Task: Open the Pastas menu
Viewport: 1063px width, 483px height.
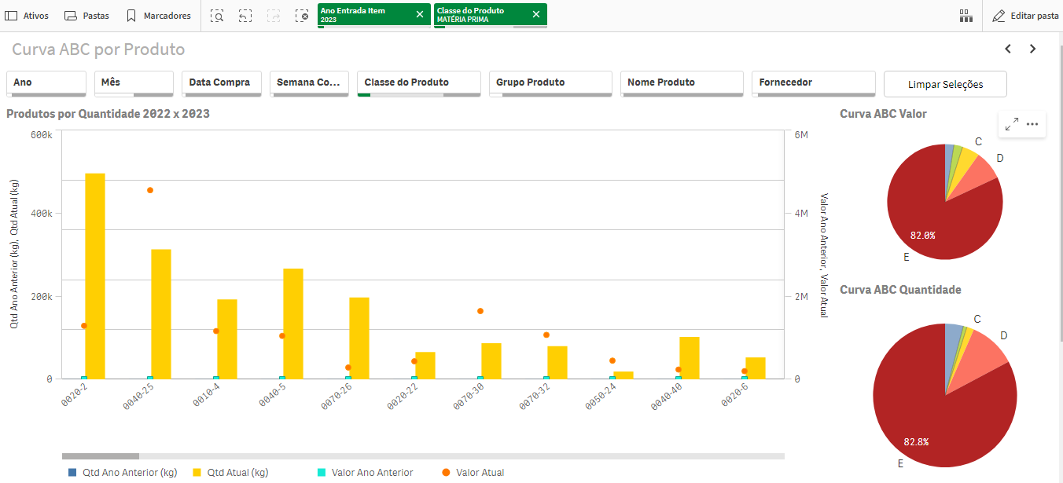Action: point(86,16)
